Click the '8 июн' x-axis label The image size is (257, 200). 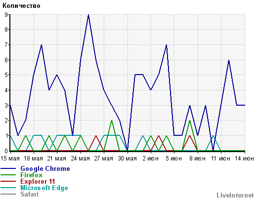tap(197, 159)
